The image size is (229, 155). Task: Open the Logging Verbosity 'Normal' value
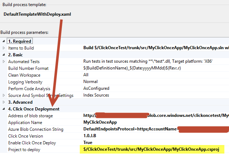[91, 82]
